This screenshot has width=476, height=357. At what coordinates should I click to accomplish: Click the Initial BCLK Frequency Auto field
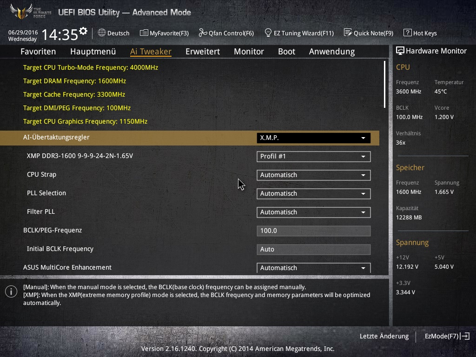(314, 249)
